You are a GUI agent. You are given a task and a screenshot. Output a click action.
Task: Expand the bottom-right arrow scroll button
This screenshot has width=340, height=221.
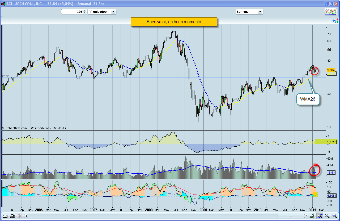click(x=306, y=216)
